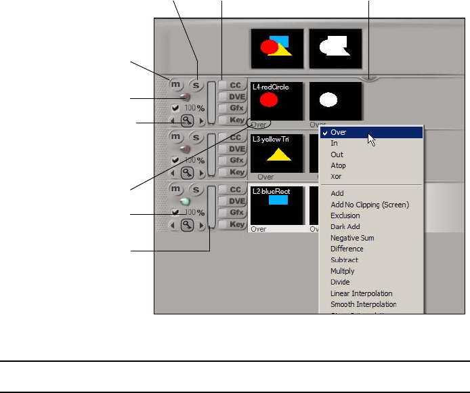
Task: Select the Exclusion blend mode
Action: 371,215
